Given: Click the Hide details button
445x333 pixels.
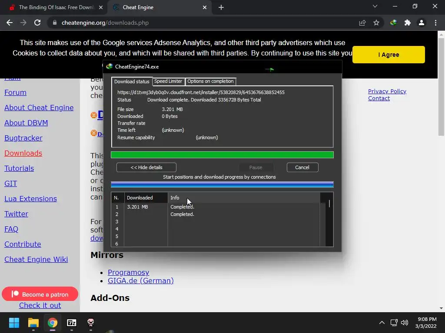Looking at the screenshot, I should pyautogui.click(x=146, y=167).
